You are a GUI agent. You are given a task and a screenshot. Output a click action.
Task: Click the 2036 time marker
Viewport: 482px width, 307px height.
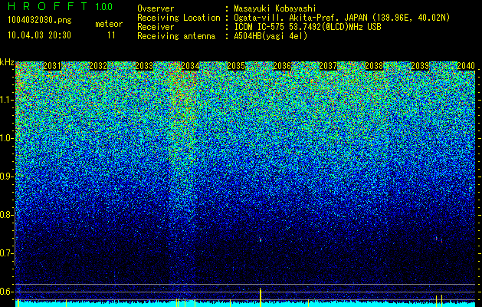click(x=282, y=66)
